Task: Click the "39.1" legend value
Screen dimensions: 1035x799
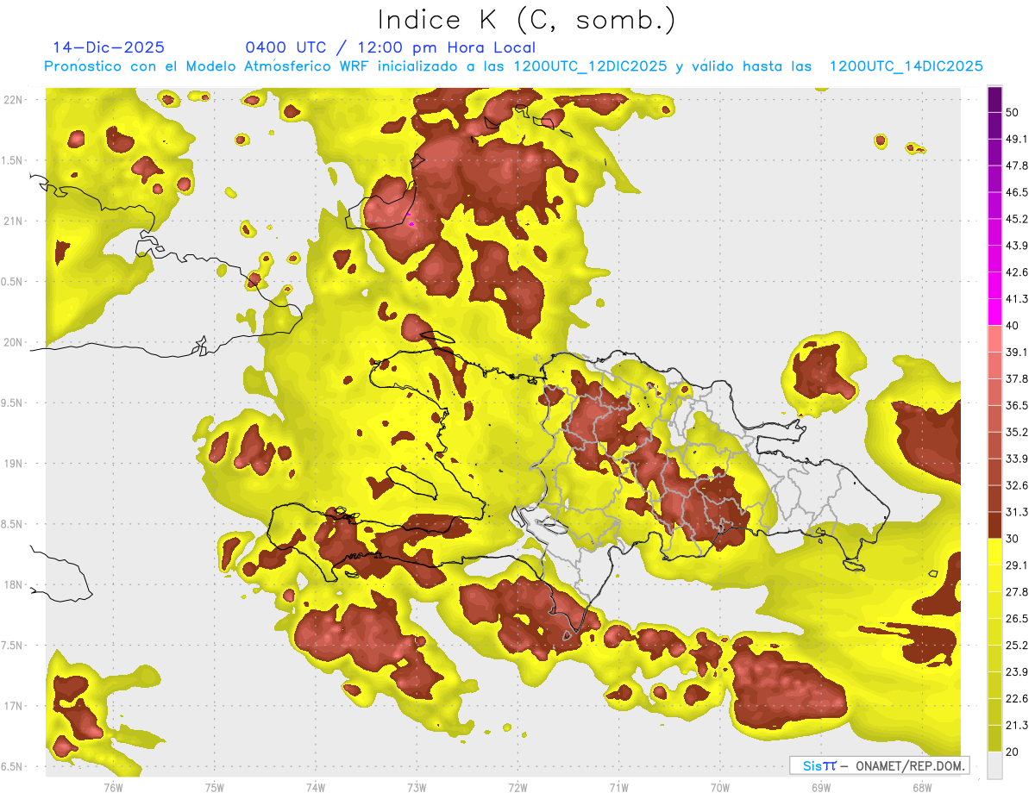Action: tap(1017, 353)
